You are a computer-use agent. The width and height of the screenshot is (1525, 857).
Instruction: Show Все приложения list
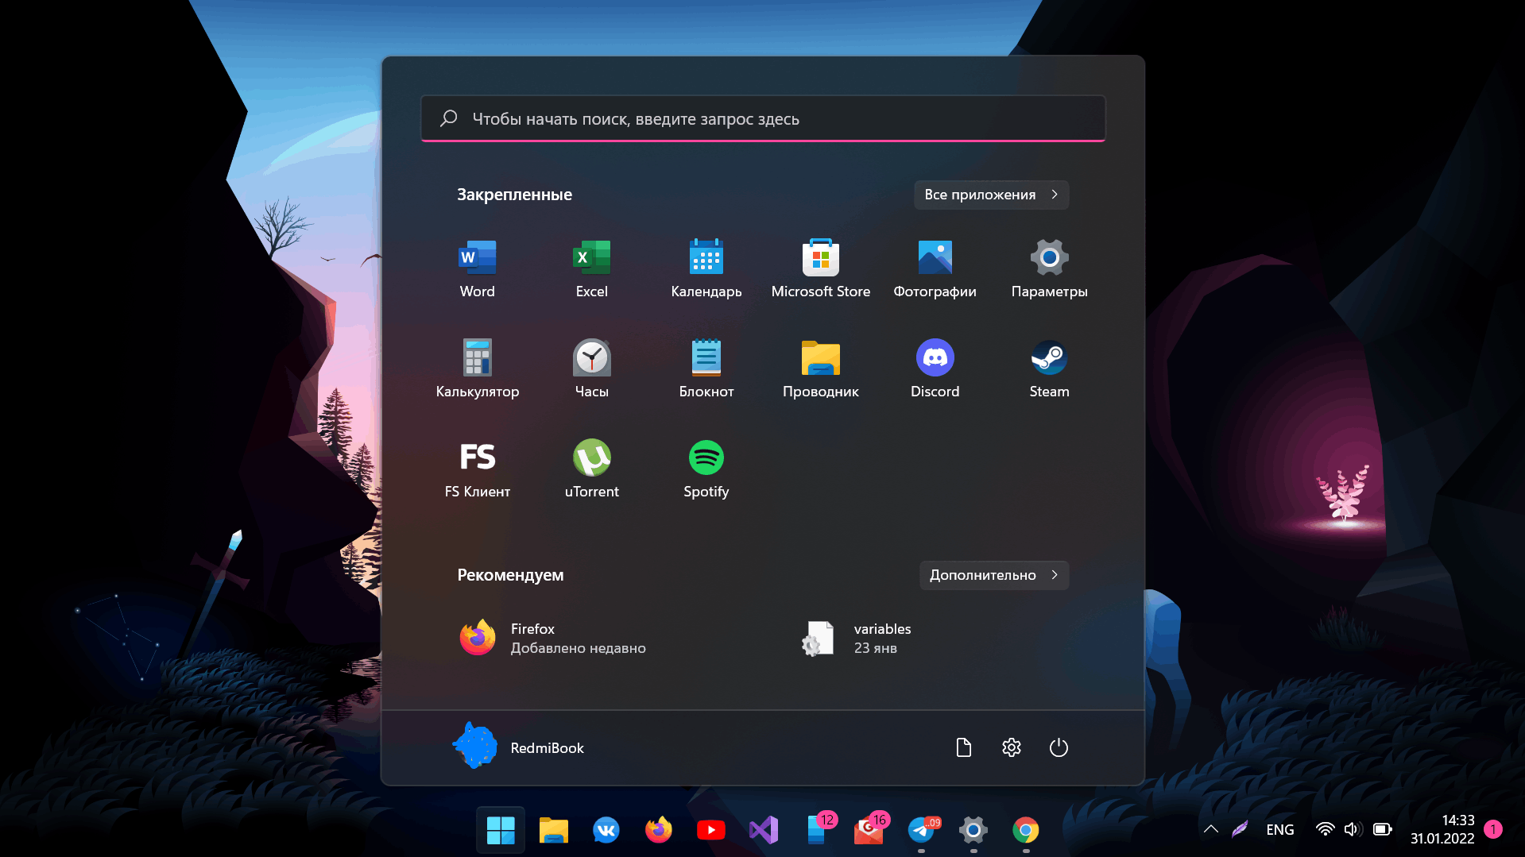tap(991, 195)
